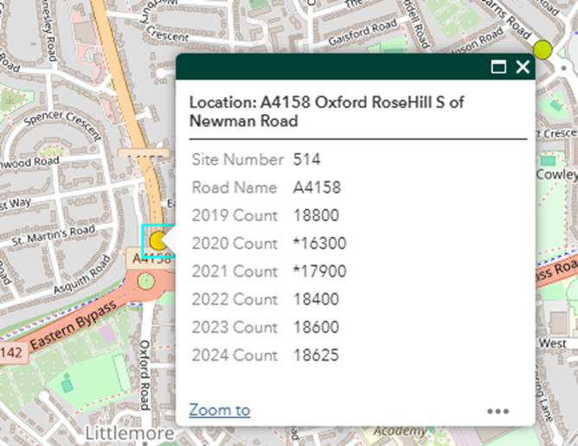Screen dimensions: 578x446
Task: Click the Site Number 514 value
Action: [x=306, y=160]
